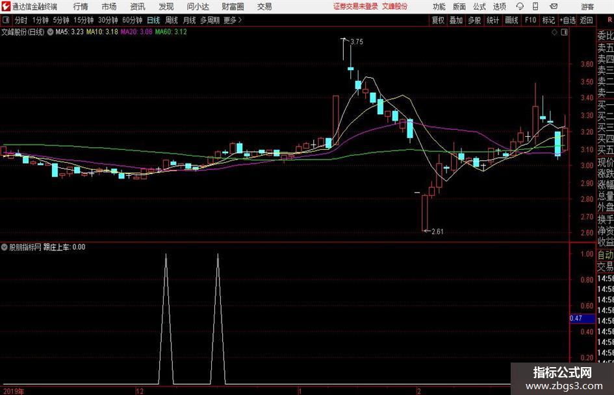Click the 3.75 high price marker
This screenshot has width=614, height=395.
pyautogui.click(x=357, y=42)
